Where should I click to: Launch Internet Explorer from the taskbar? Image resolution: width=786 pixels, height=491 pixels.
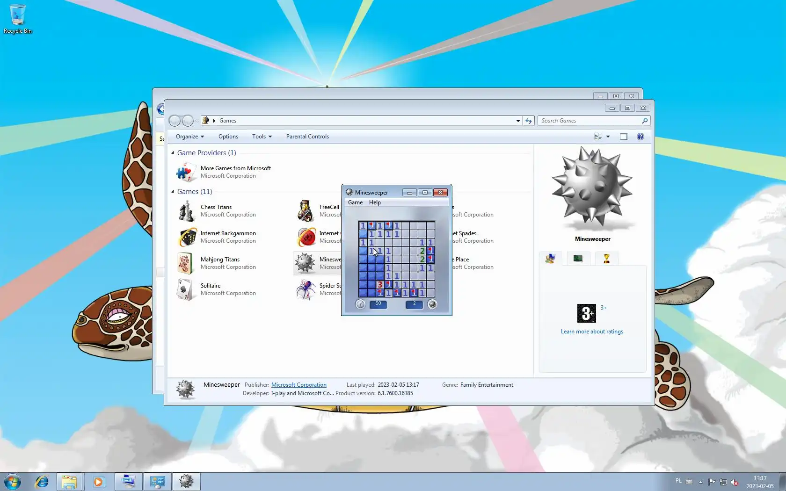click(42, 482)
